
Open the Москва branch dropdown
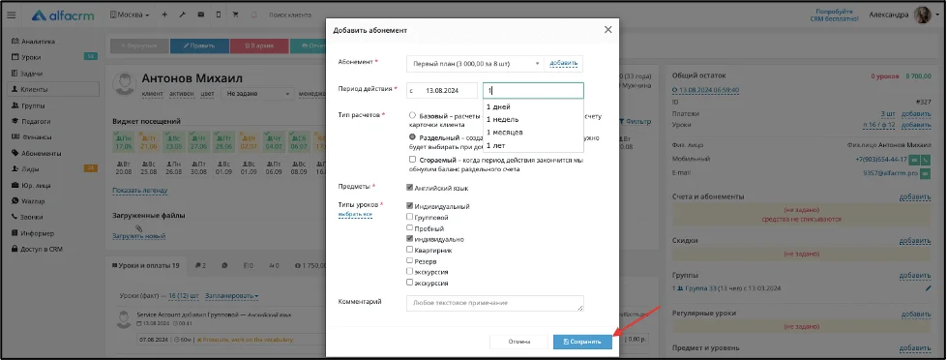coord(130,15)
